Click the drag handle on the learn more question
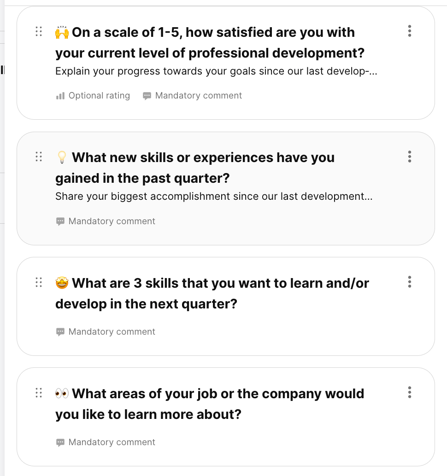 [39, 394]
